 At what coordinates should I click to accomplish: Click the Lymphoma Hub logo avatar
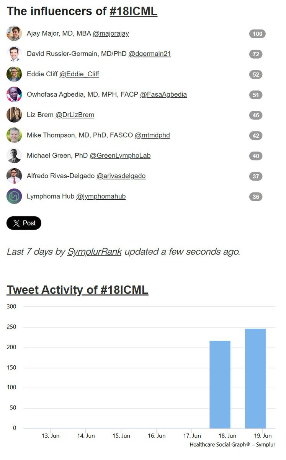click(14, 196)
